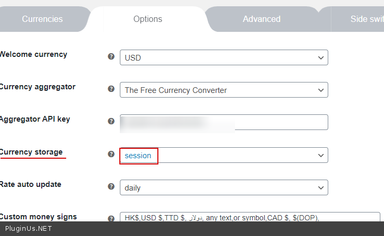The width and height of the screenshot is (384, 236).
Task: Expand the Currency aggregator dropdown
Action: (224, 90)
